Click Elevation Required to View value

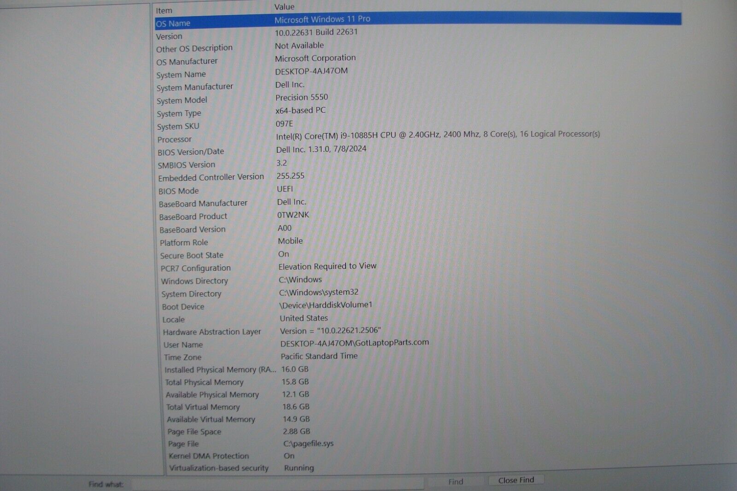(327, 266)
